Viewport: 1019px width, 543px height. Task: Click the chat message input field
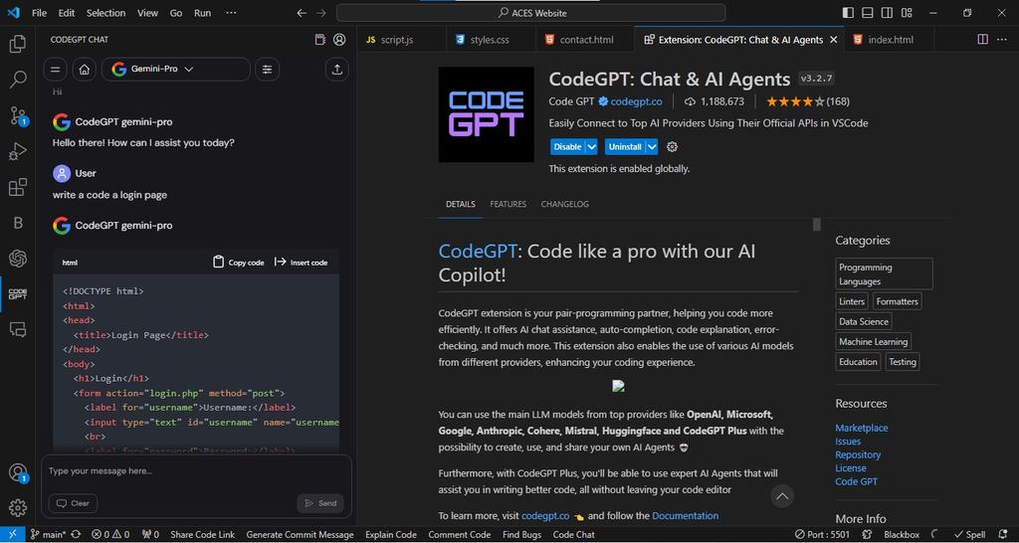pos(196,471)
